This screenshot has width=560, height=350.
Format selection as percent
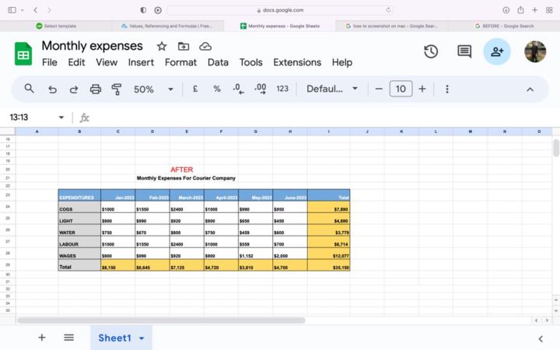pyautogui.click(x=217, y=89)
